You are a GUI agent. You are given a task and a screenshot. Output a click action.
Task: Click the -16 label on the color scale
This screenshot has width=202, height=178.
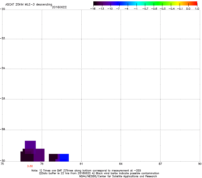[93, 9]
